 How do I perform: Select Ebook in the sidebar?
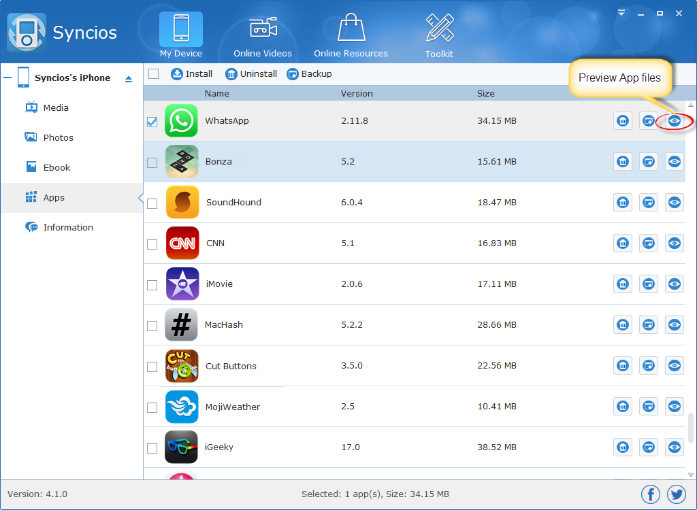72,167
